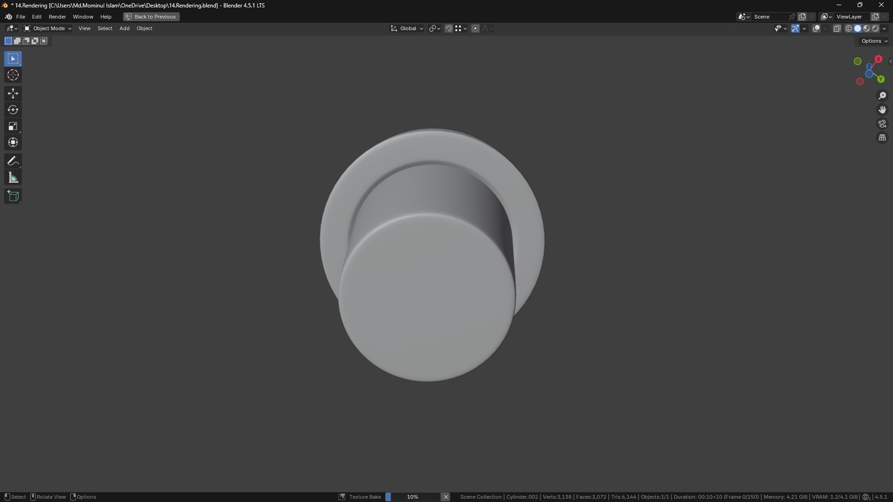
Task: Expand the Options dropdown
Action: click(x=874, y=41)
